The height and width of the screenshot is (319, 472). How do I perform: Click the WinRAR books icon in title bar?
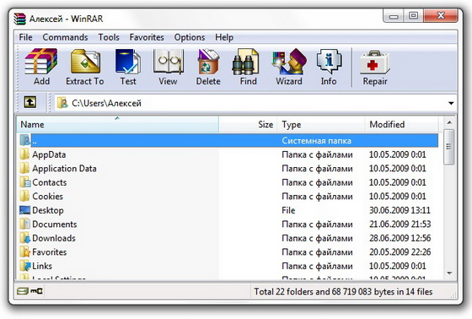pos(19,19)
